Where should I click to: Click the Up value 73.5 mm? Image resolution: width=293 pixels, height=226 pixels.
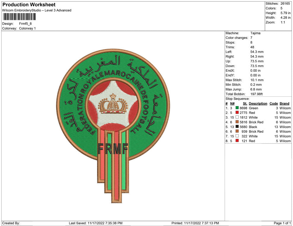pos(257,61)
